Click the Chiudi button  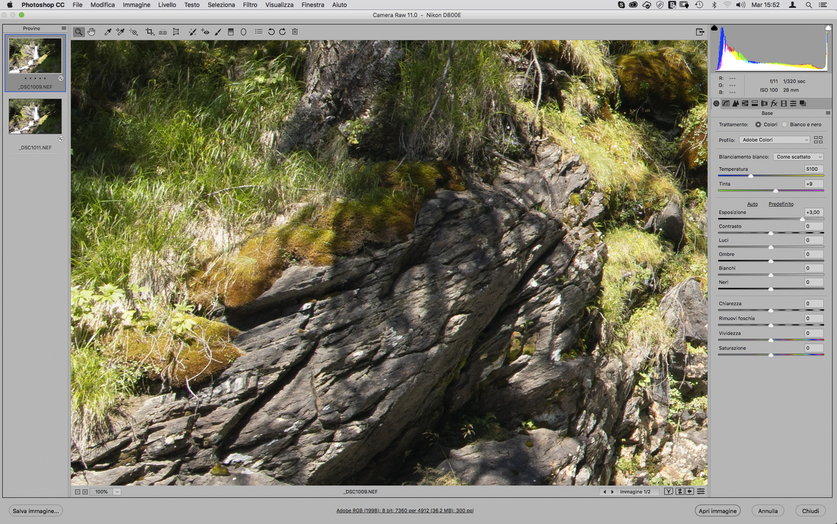pyautogui.click(x=811, y=511)
